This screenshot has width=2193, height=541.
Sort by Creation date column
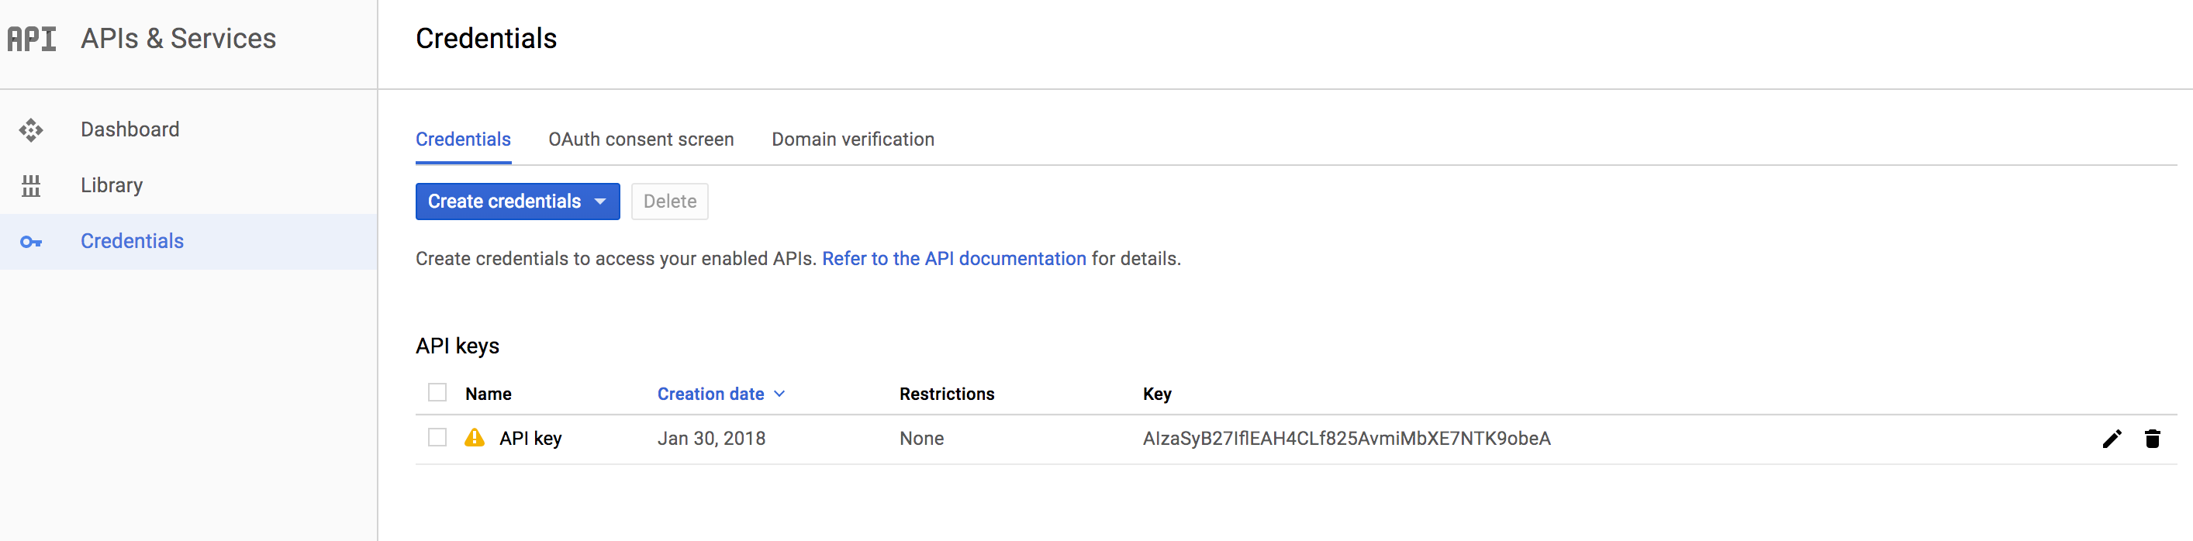pos(710,394)
